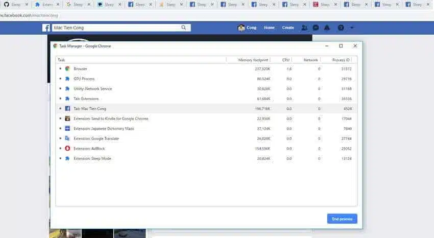Image resolution: width=434 pixels, height=238 pixels.
Task: Open the Cong profile name link
Action: coord(251,28)
